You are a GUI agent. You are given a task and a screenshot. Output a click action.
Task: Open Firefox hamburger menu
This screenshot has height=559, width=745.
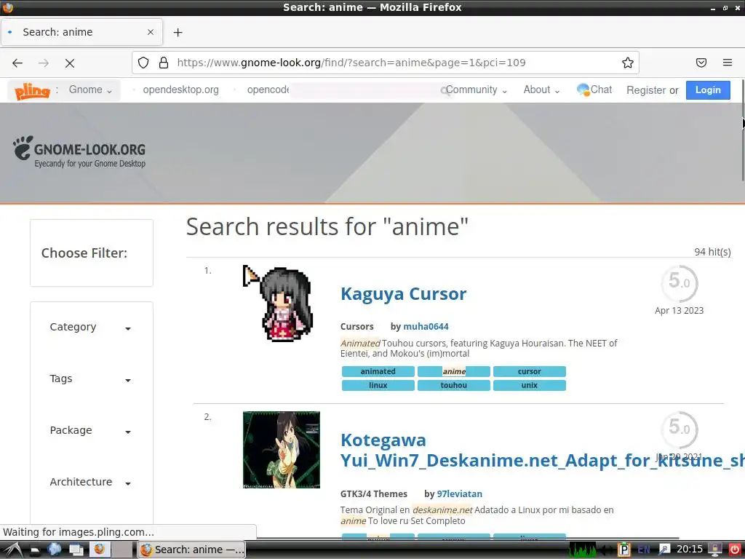728,63
